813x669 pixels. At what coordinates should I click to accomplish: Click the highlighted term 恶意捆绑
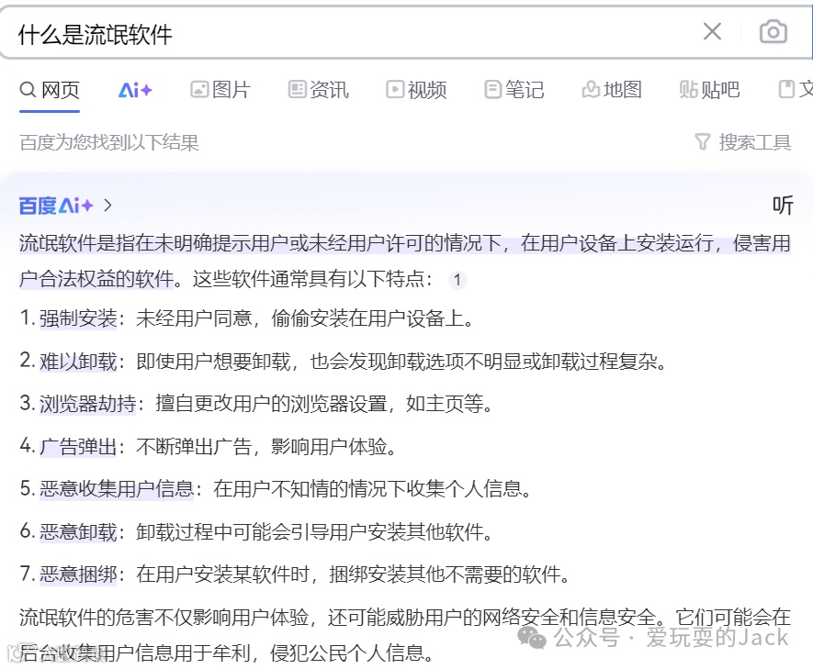[78, 574]
